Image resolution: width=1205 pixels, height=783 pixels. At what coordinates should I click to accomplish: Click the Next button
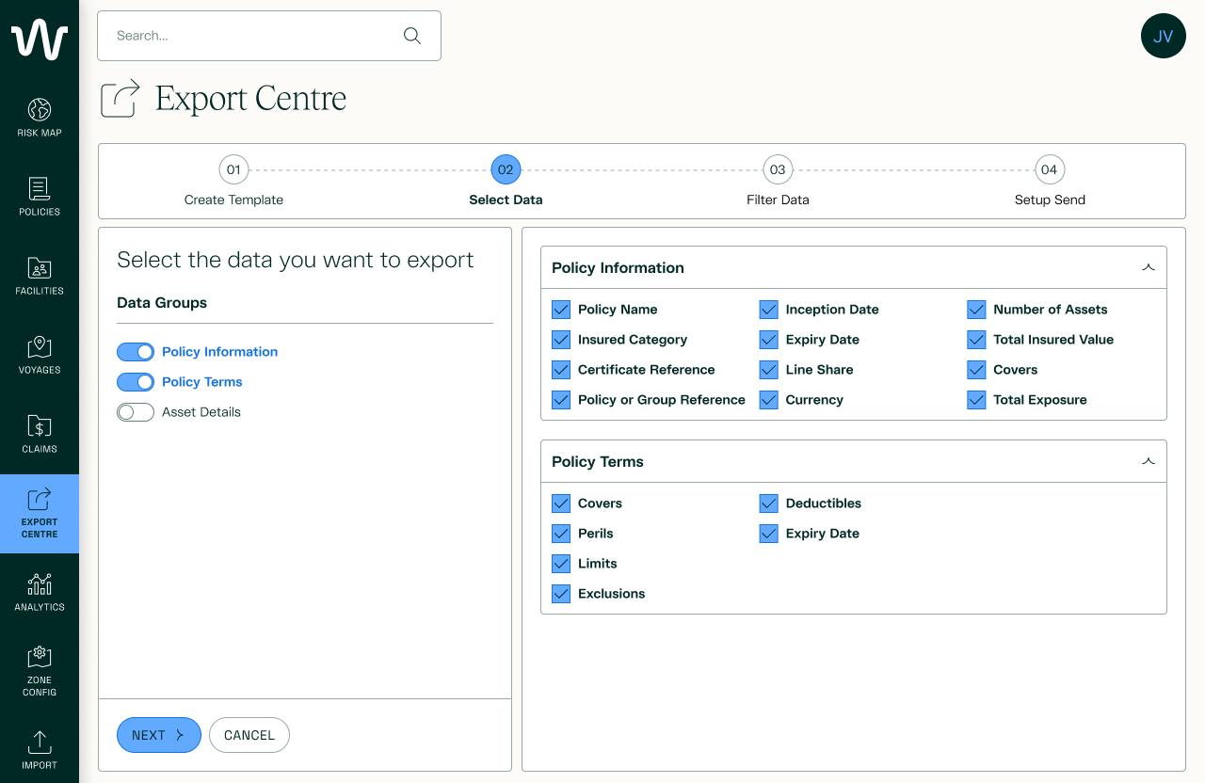[x=159, y=735]
